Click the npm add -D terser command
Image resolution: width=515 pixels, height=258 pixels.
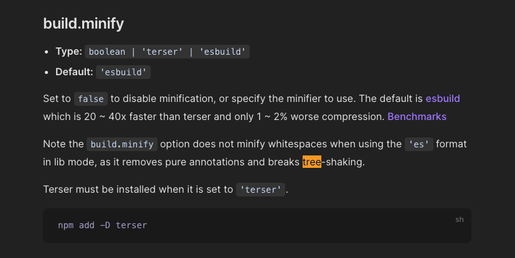[x=103, y=225]
